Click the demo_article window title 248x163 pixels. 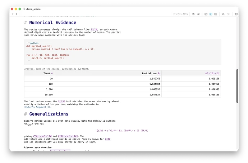pos(33,9)
